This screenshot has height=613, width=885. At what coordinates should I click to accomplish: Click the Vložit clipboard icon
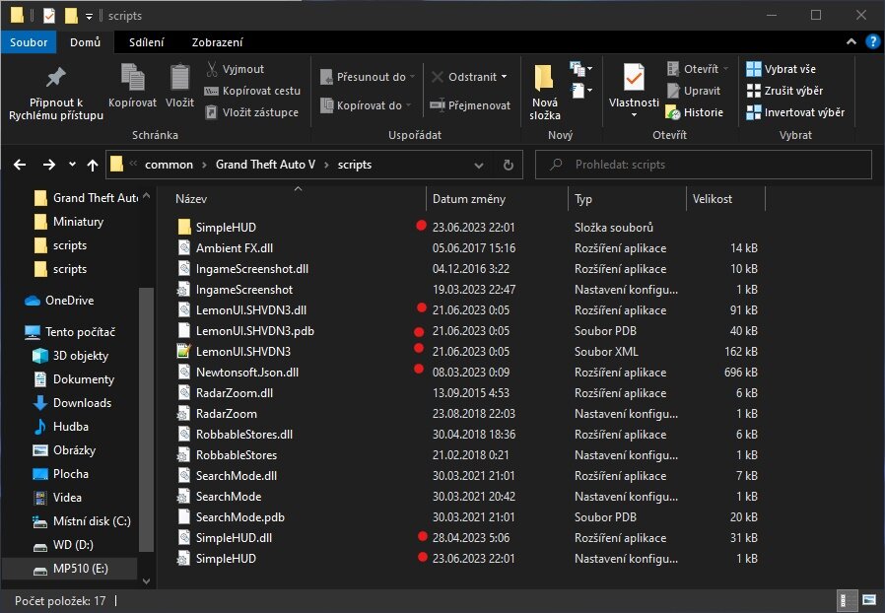(179, 78)
